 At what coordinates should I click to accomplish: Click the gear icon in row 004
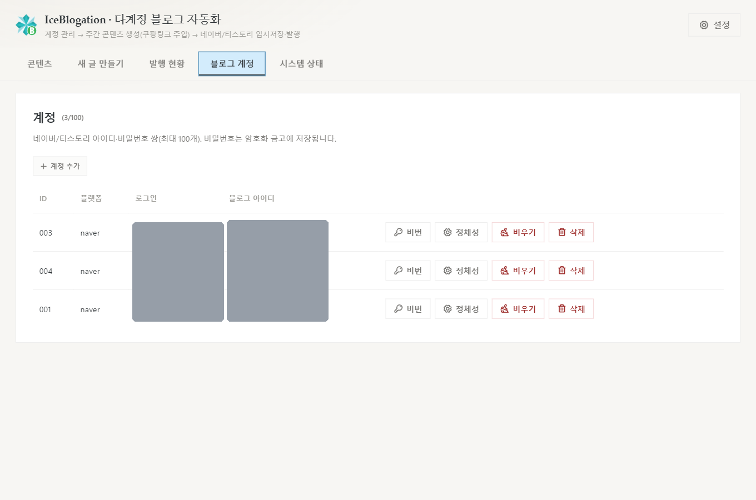[x=447, y=271]
